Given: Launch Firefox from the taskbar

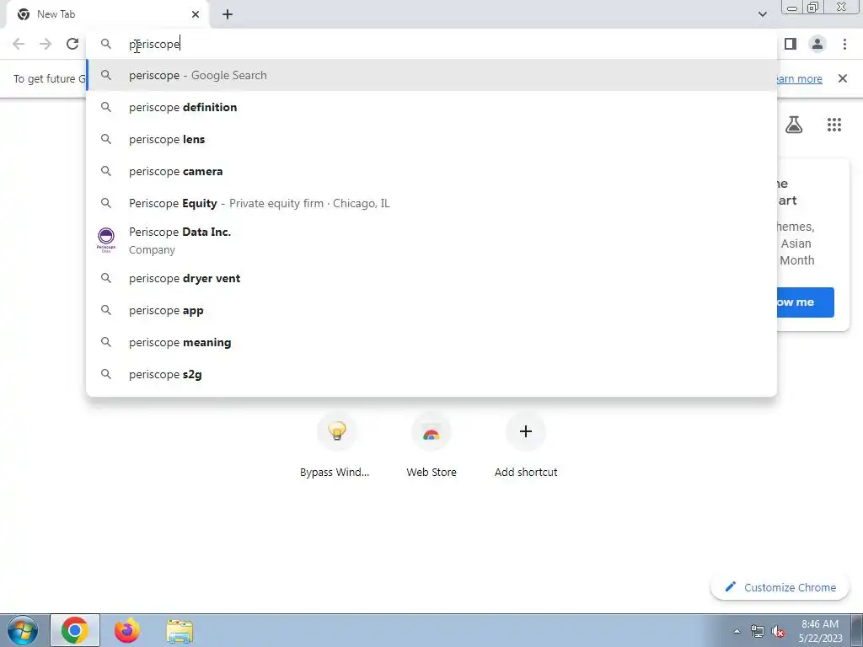Looking at the screenshot, I should pos(127,630).
